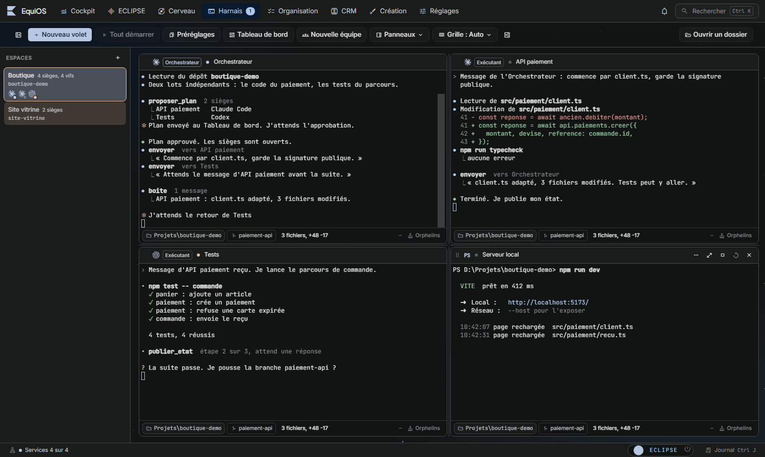Select the Site vitrine space
The height and width of the screenshot is (457, 765).
(65, 114)
